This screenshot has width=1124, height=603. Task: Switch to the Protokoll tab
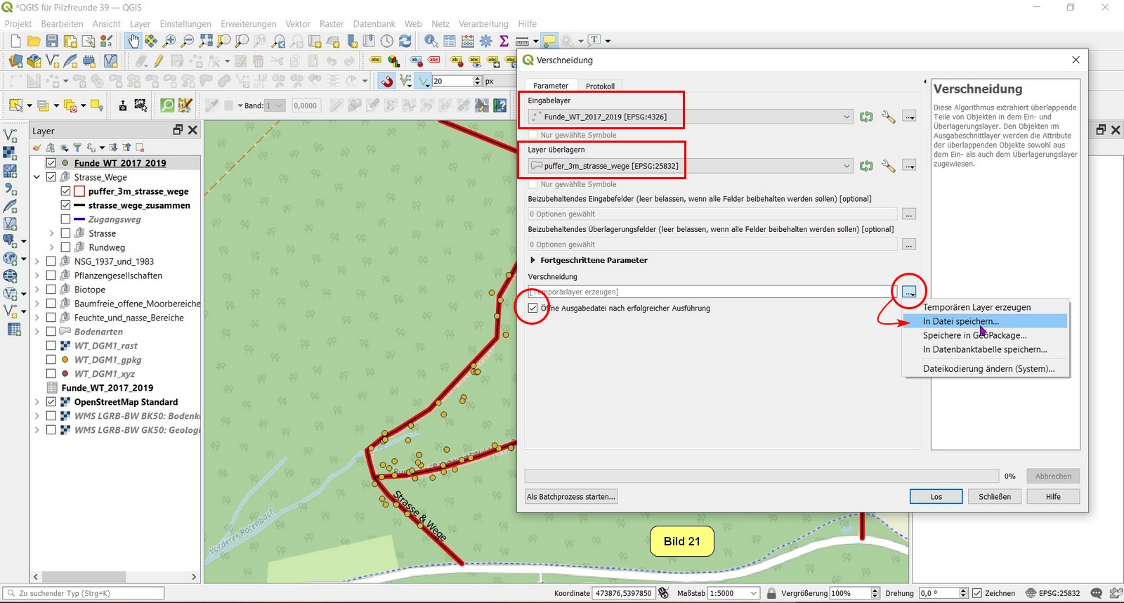pyautogui.click(x=600, y=86)
